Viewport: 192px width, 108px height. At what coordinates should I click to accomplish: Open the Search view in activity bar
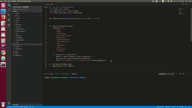click(x=9, y=10)
